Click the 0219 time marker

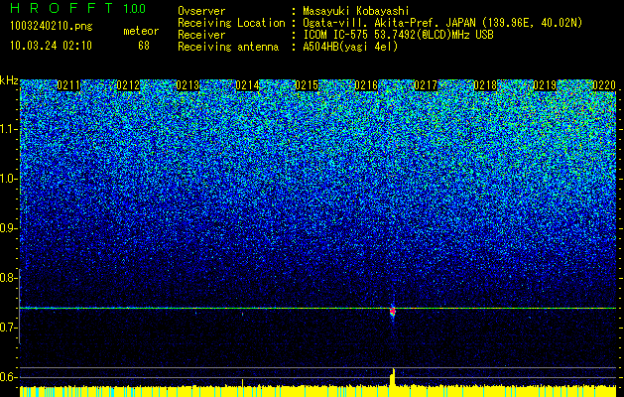click(545, 85)
